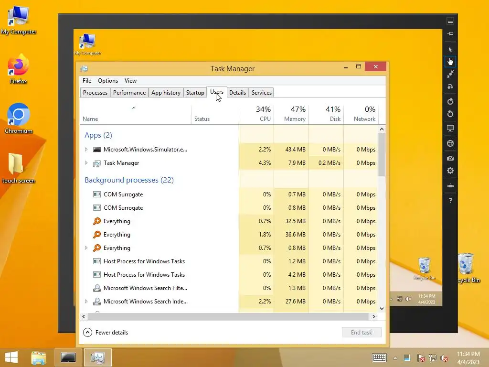
Task: Switch to the Services tab
Action: [x=261, y=93]
